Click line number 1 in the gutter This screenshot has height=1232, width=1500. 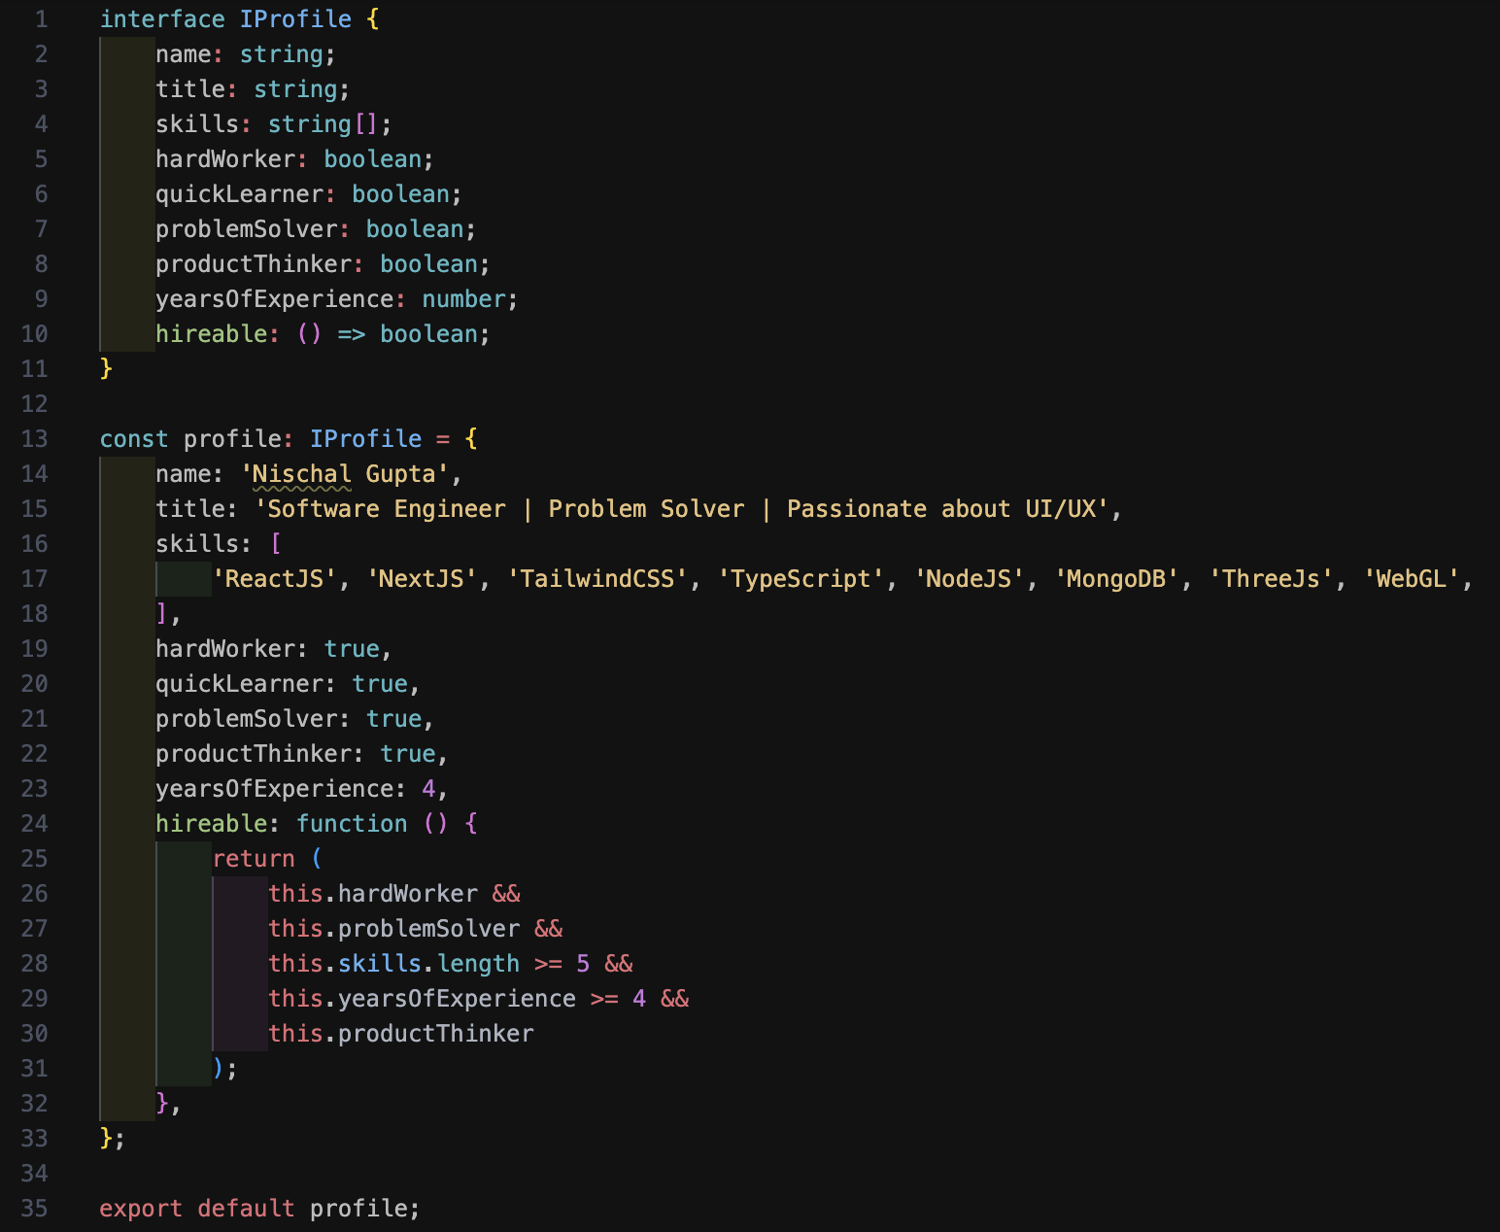[41, 19]
